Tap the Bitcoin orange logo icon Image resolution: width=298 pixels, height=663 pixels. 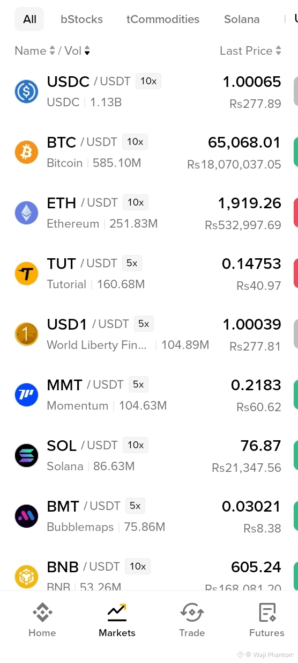coord(26,152)
